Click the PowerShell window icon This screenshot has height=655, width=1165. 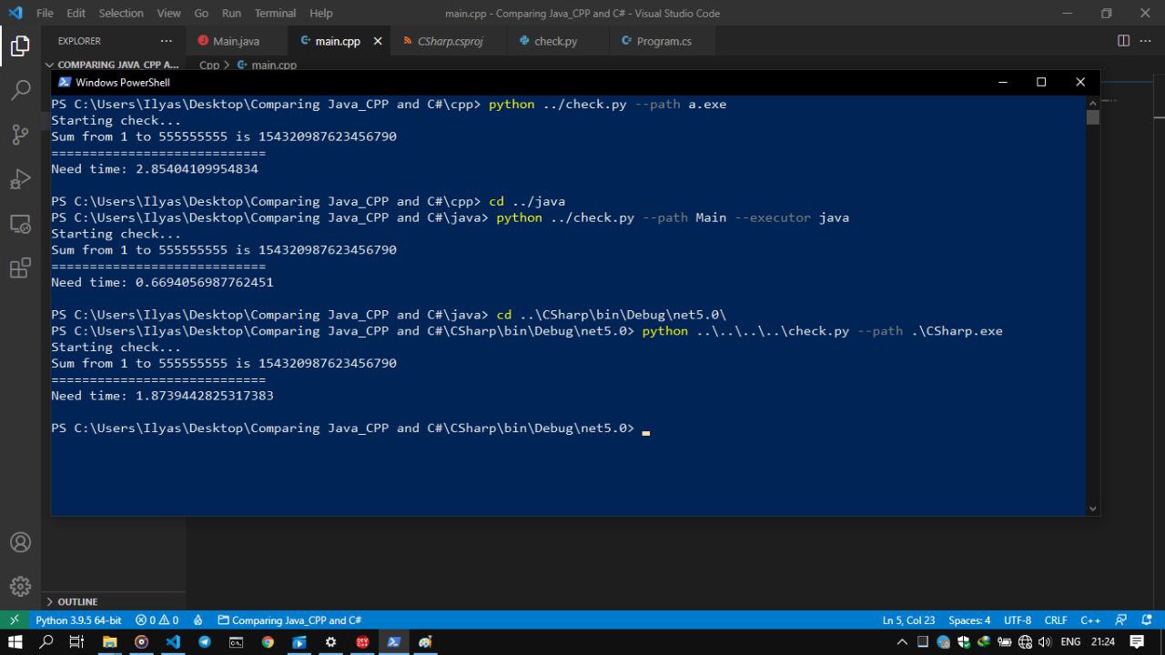pos(65,82)
